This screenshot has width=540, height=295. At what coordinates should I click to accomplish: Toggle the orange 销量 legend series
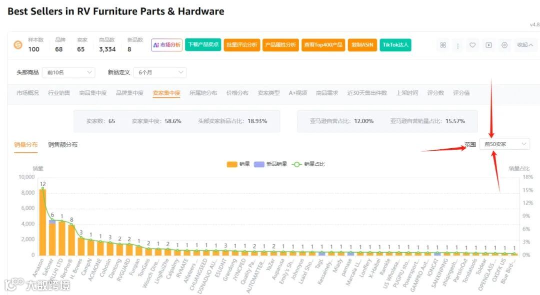(x=238, y=164)
